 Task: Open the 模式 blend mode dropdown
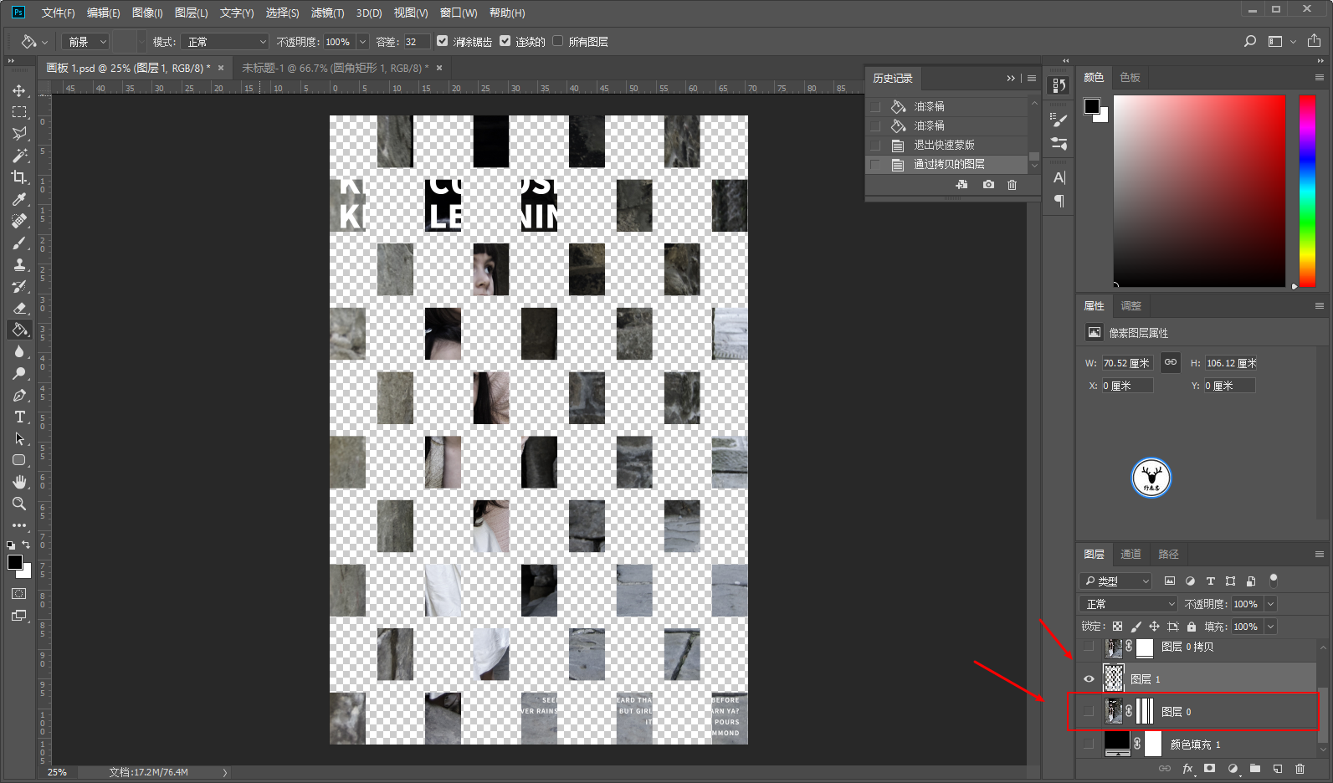226,42
